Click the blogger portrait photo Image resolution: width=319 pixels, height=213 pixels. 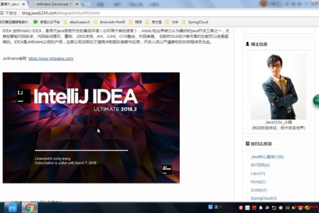[278, 86]
